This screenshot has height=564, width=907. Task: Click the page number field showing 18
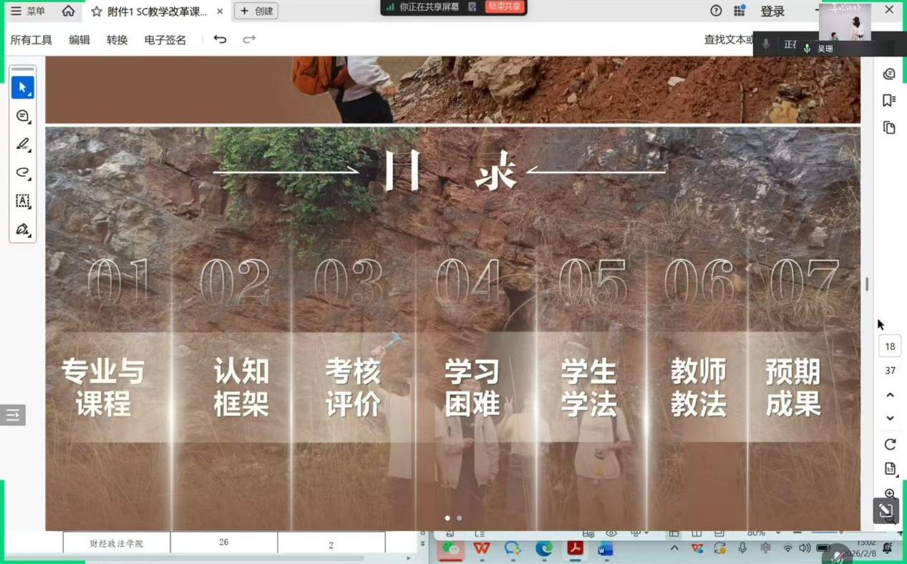(890, 346)
